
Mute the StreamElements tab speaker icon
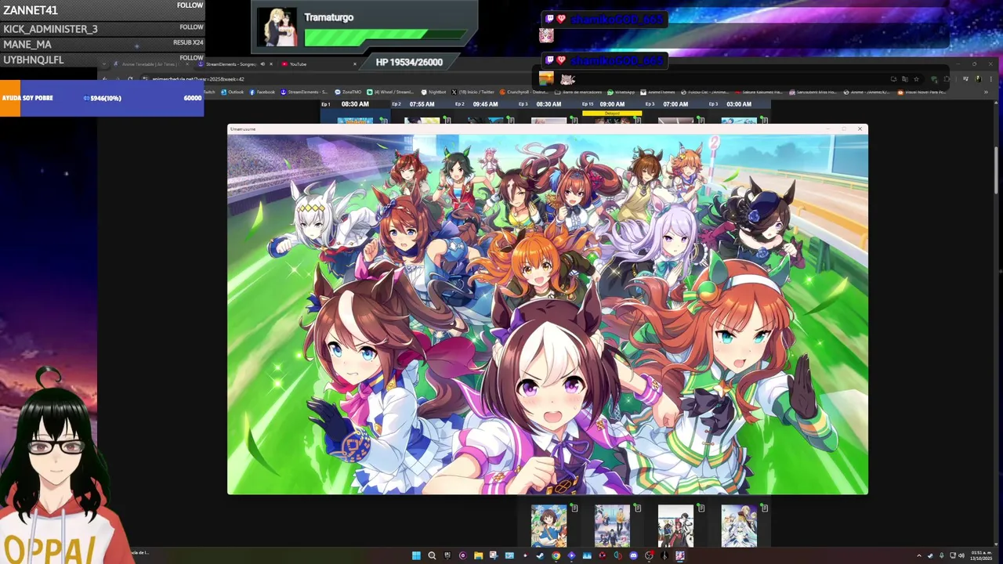pos(263,64)
